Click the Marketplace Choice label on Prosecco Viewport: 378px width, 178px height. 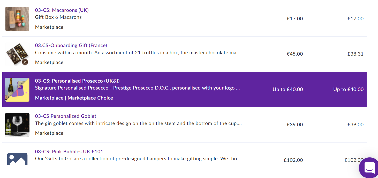click(90, 98)
